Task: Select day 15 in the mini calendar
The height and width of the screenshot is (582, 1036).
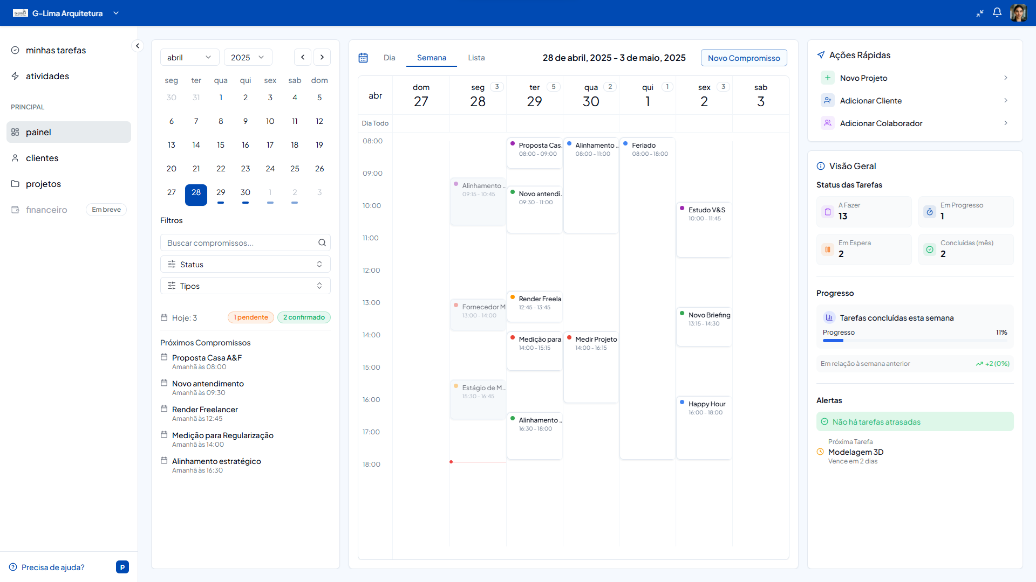Action: [x=221, y=145]
